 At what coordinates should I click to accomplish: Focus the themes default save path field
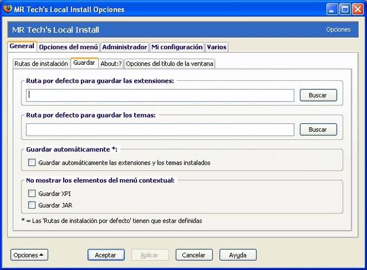tap(160, 130)
